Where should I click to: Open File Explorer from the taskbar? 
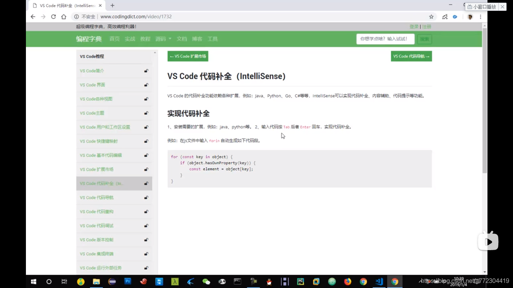click(96, 282)
